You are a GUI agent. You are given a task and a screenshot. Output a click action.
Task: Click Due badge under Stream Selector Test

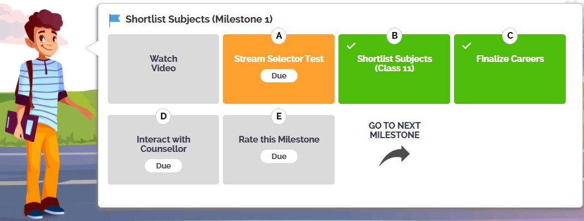279,76
